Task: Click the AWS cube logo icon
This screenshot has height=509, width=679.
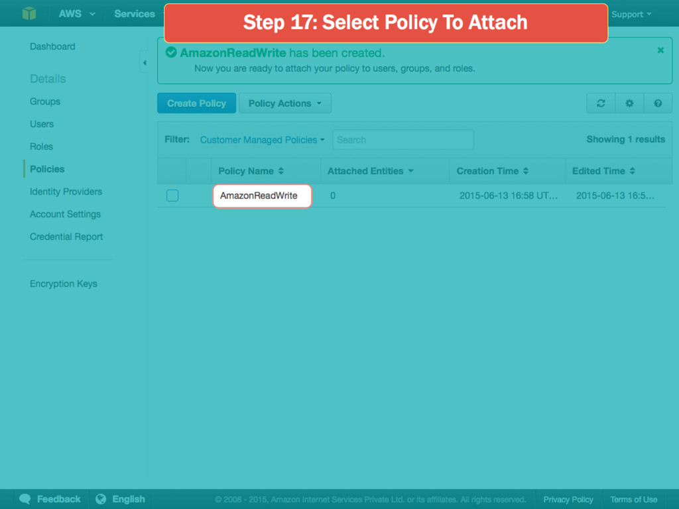Action: 29,13
